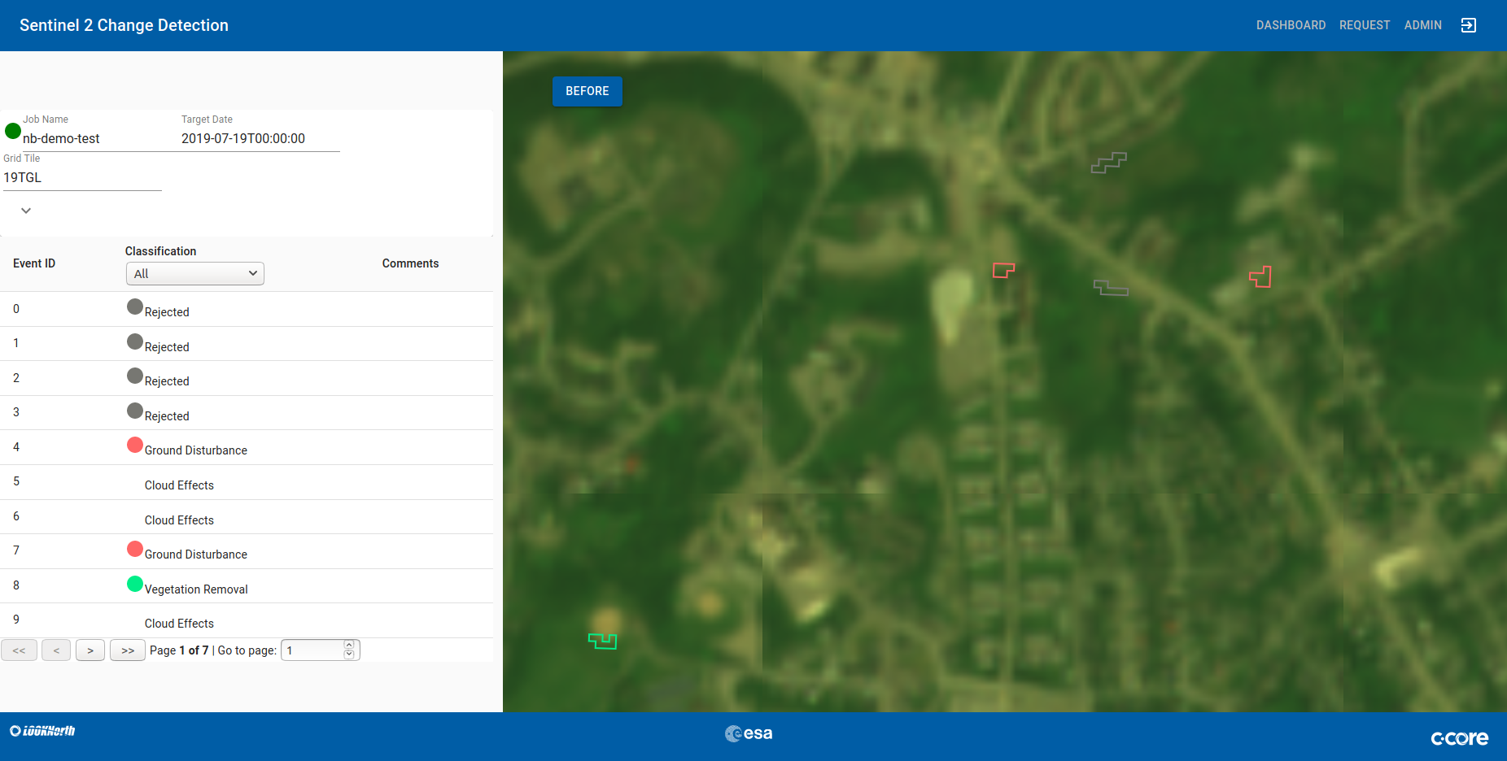Go to the Admin page
The width and height of the screenshot is (1507, 761).
click(1422, 25)
